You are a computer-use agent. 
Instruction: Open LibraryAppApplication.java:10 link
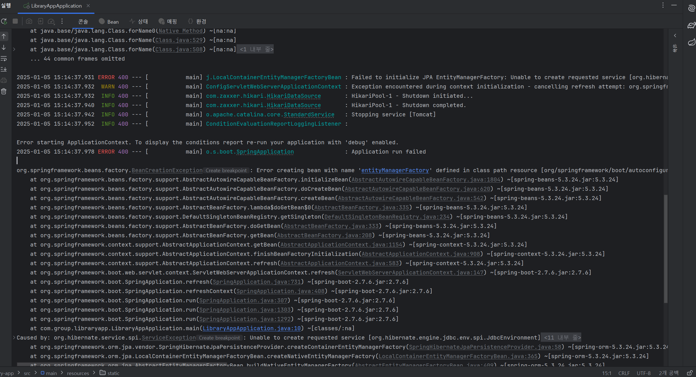252,329
